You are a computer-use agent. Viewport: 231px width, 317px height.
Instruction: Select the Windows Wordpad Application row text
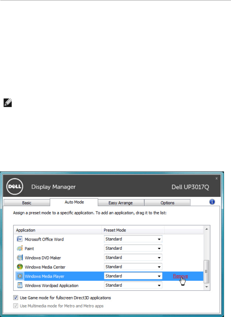coord(52,285)
